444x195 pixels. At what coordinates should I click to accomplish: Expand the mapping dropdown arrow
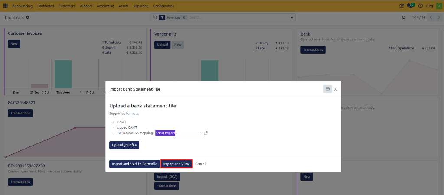click(201, 133)
